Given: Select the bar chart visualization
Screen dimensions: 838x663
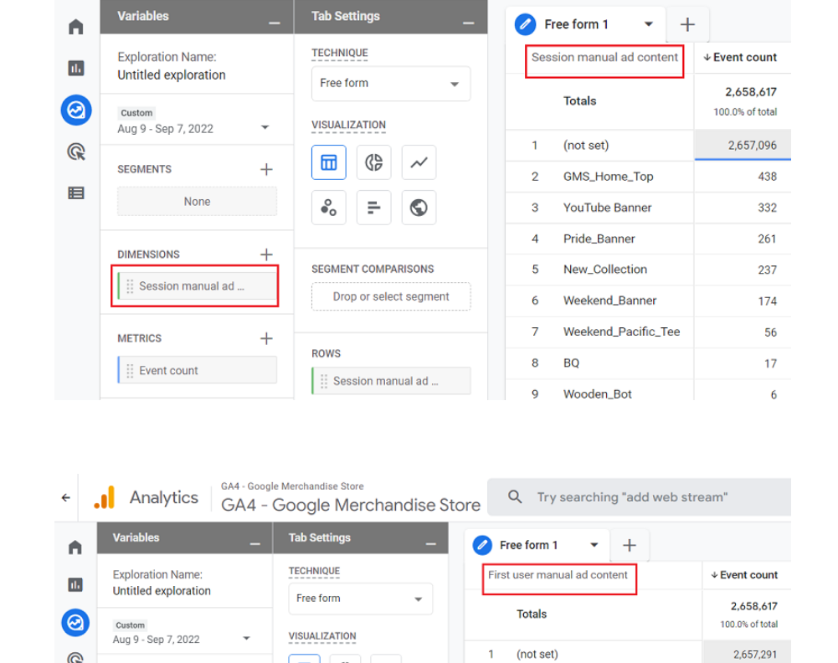Looking at the screenshot, I should pos(374,207).
